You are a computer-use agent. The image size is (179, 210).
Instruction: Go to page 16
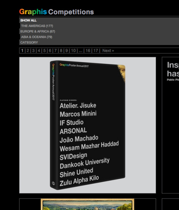pos(88,51)
